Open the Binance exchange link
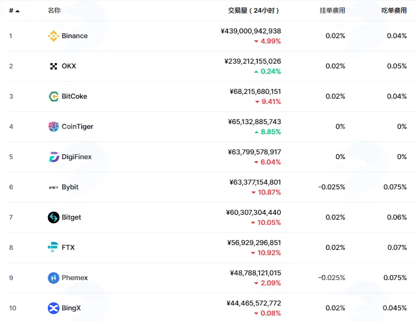Viewport: 418px width, 322px height. click(75, 36)
